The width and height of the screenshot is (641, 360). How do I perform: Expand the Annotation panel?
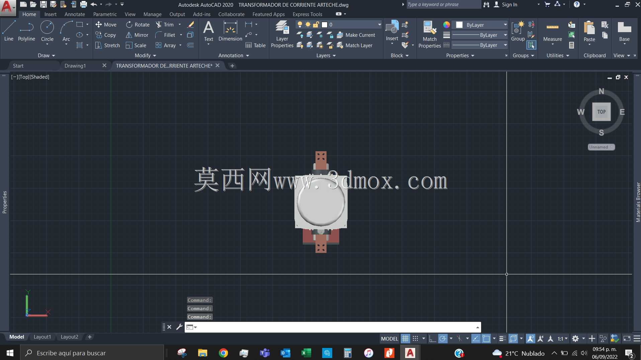[x=234, y=55]
